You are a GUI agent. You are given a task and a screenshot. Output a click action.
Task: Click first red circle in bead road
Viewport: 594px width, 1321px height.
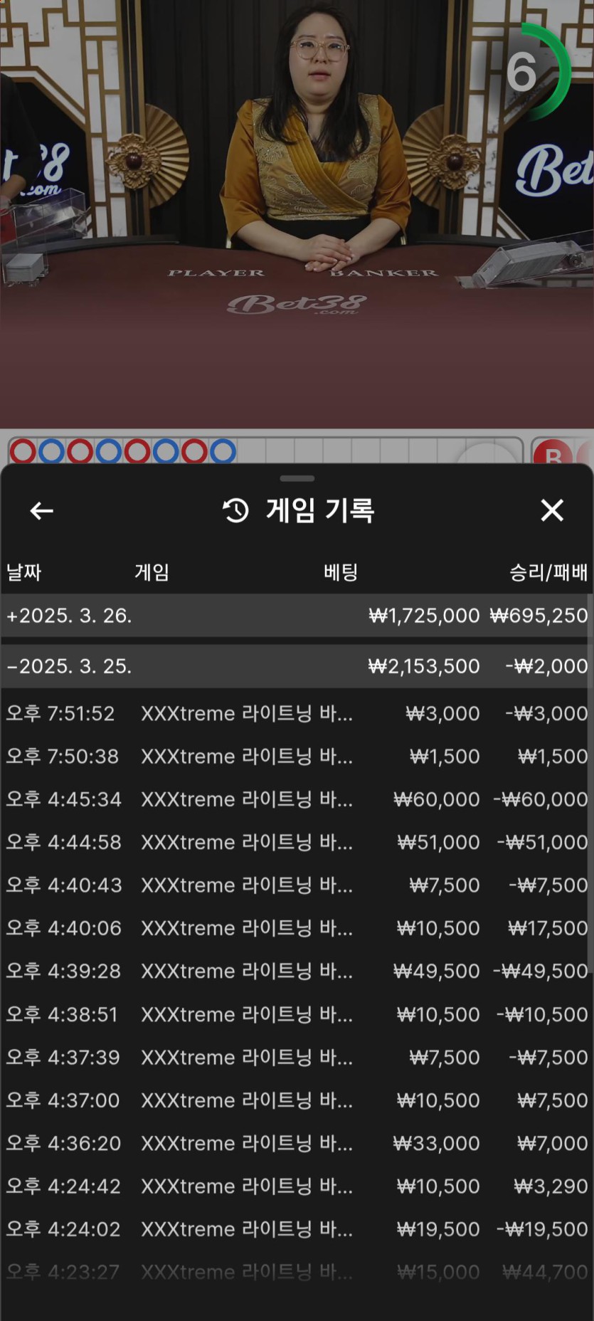click(23, 451)
